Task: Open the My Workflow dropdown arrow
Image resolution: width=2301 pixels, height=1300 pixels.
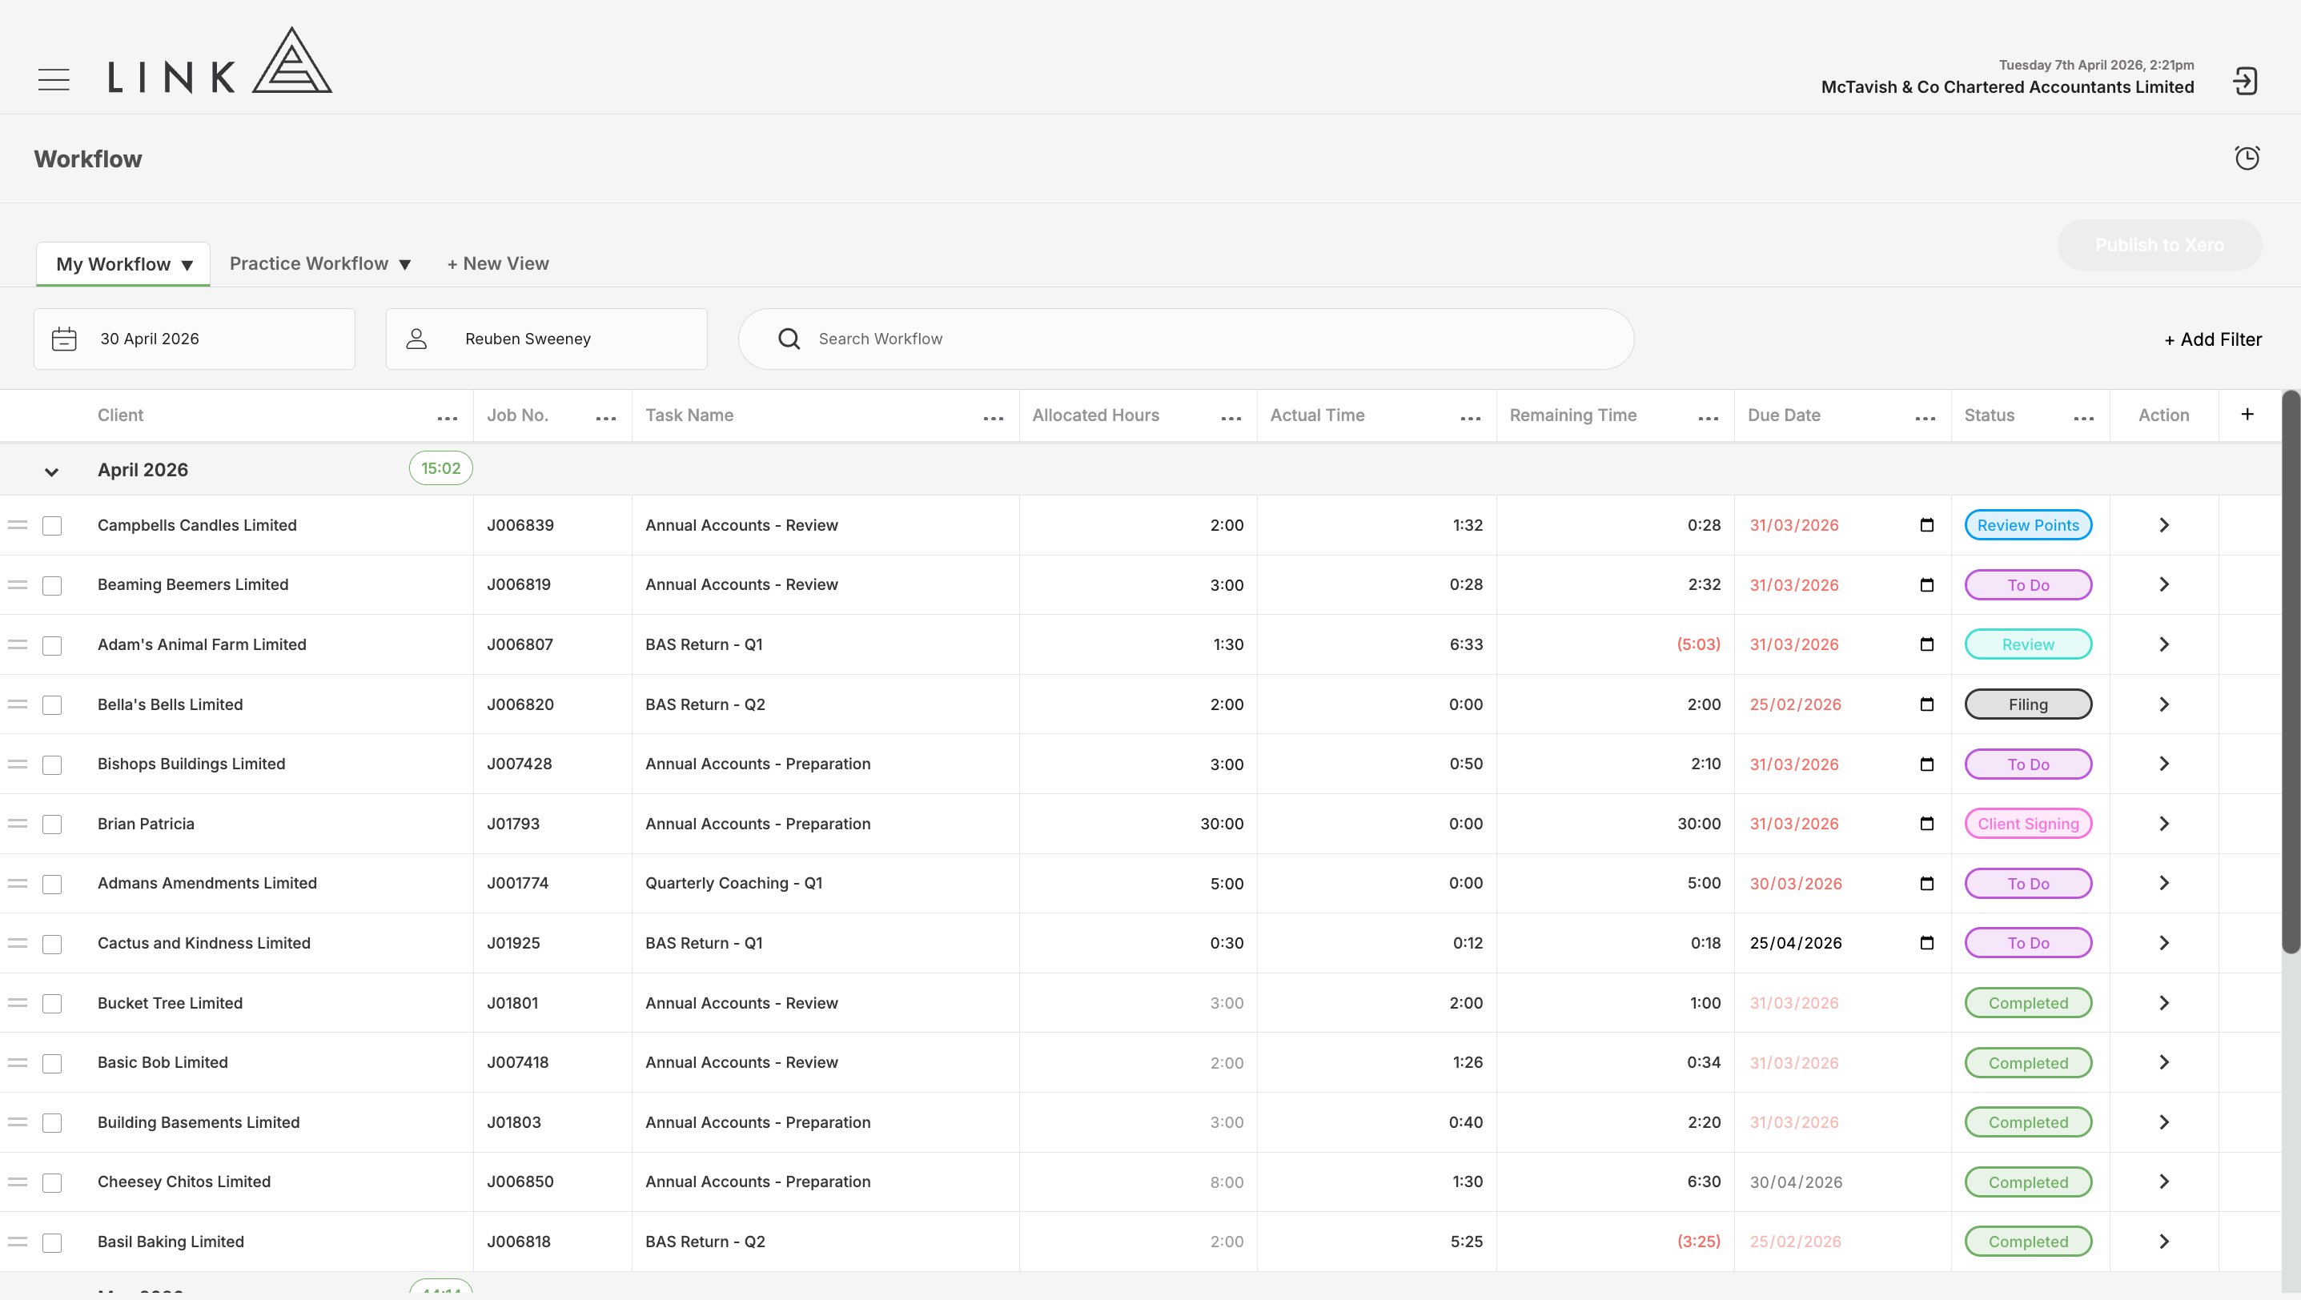Action: [187, 265]
